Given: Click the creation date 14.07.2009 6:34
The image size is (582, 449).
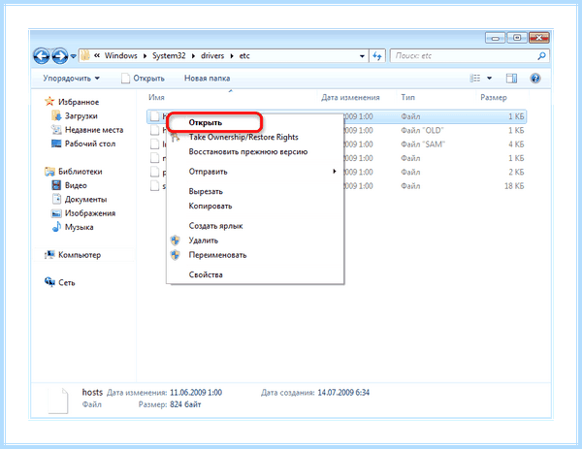Looking at the screenshot, I should tap(343, 393).
